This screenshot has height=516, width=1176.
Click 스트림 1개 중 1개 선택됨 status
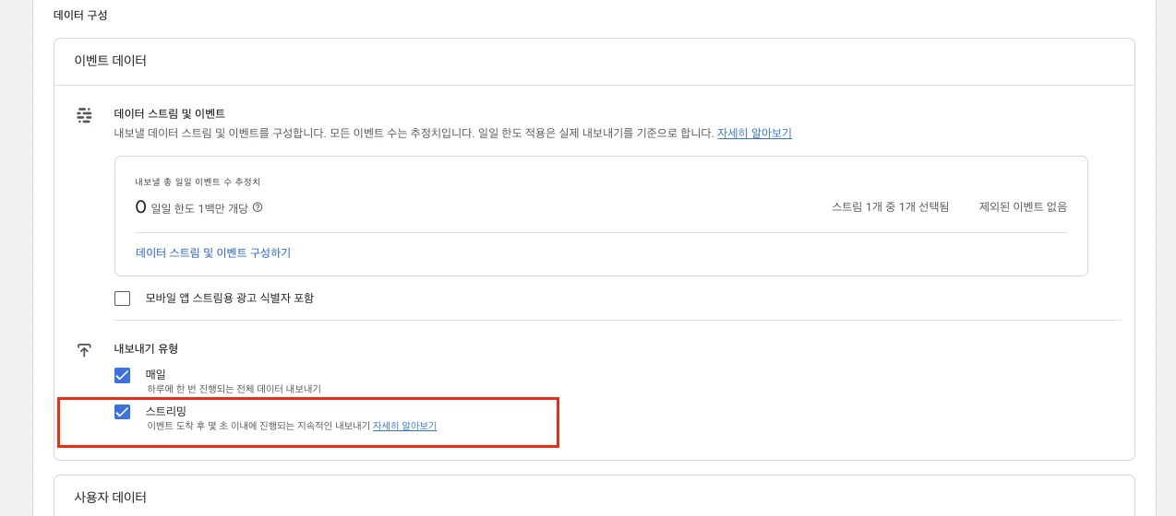[890, 207]
